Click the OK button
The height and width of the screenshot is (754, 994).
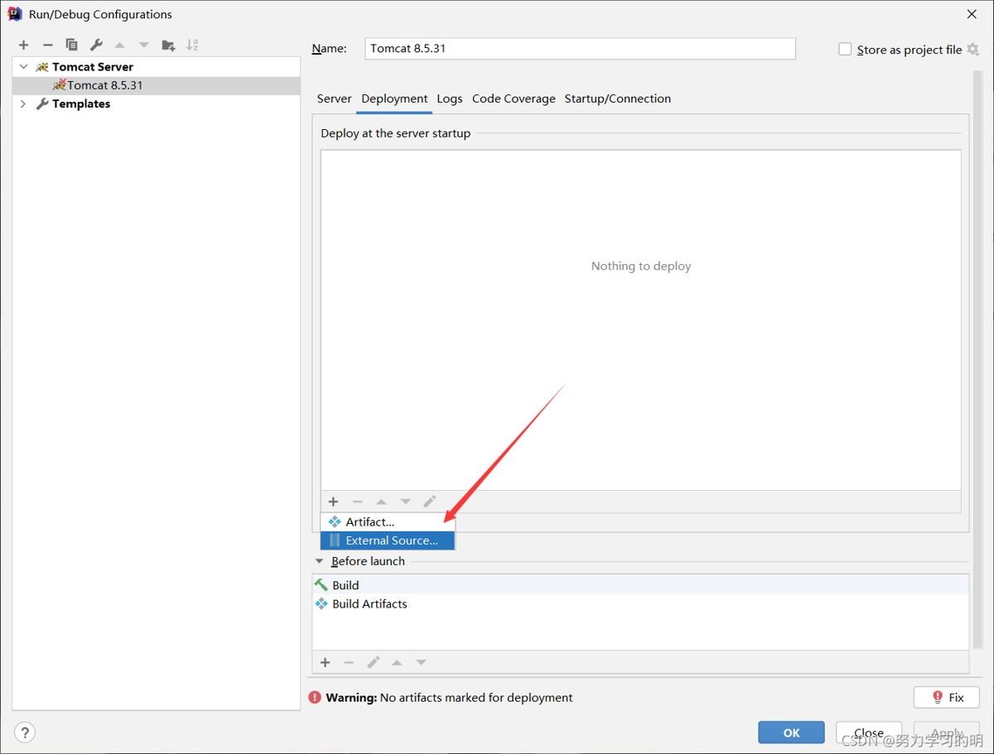pyautogui.click(x=791, y=732)
